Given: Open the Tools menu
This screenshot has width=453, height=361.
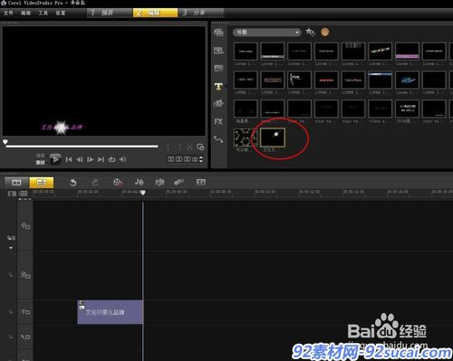Looking at the screenshot, I should pos(43,13).
